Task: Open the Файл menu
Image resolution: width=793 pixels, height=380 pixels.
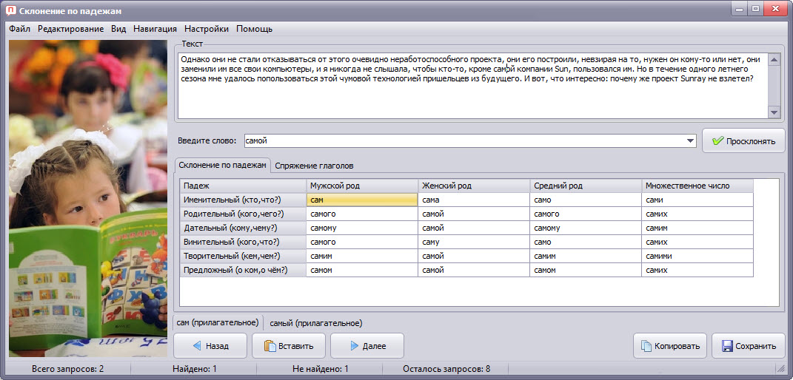Action: click(x=19, y=29)
